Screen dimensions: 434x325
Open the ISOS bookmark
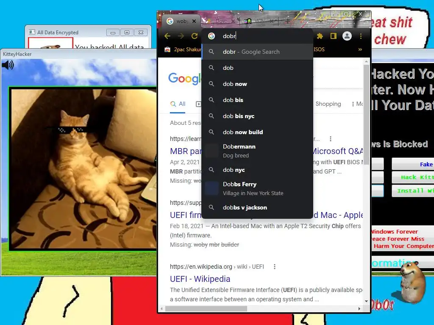[319, 50]
